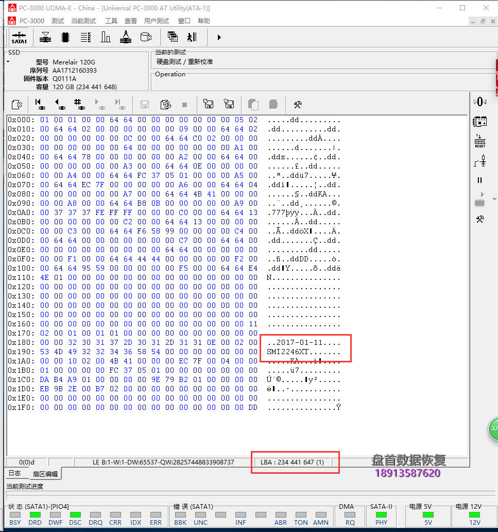
Task: Open dropdown arrow beside sidebar chip icon
Action: pos(494,199)
